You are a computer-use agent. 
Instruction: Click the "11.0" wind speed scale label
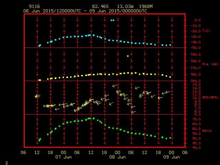[196, 95]
